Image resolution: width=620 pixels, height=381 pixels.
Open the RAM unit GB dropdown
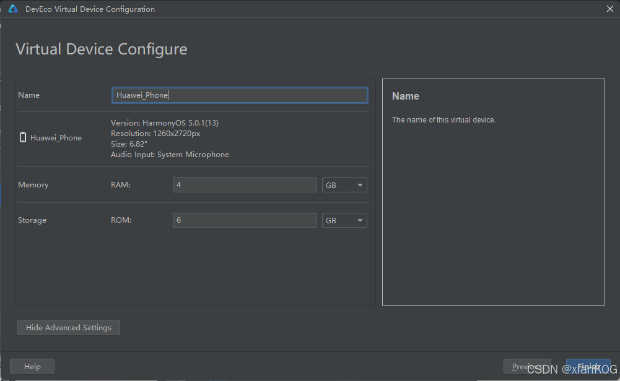coord(344,185)
